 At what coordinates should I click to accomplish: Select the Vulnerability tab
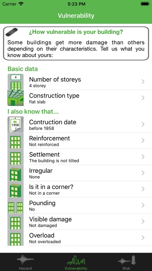coord(76,262)
